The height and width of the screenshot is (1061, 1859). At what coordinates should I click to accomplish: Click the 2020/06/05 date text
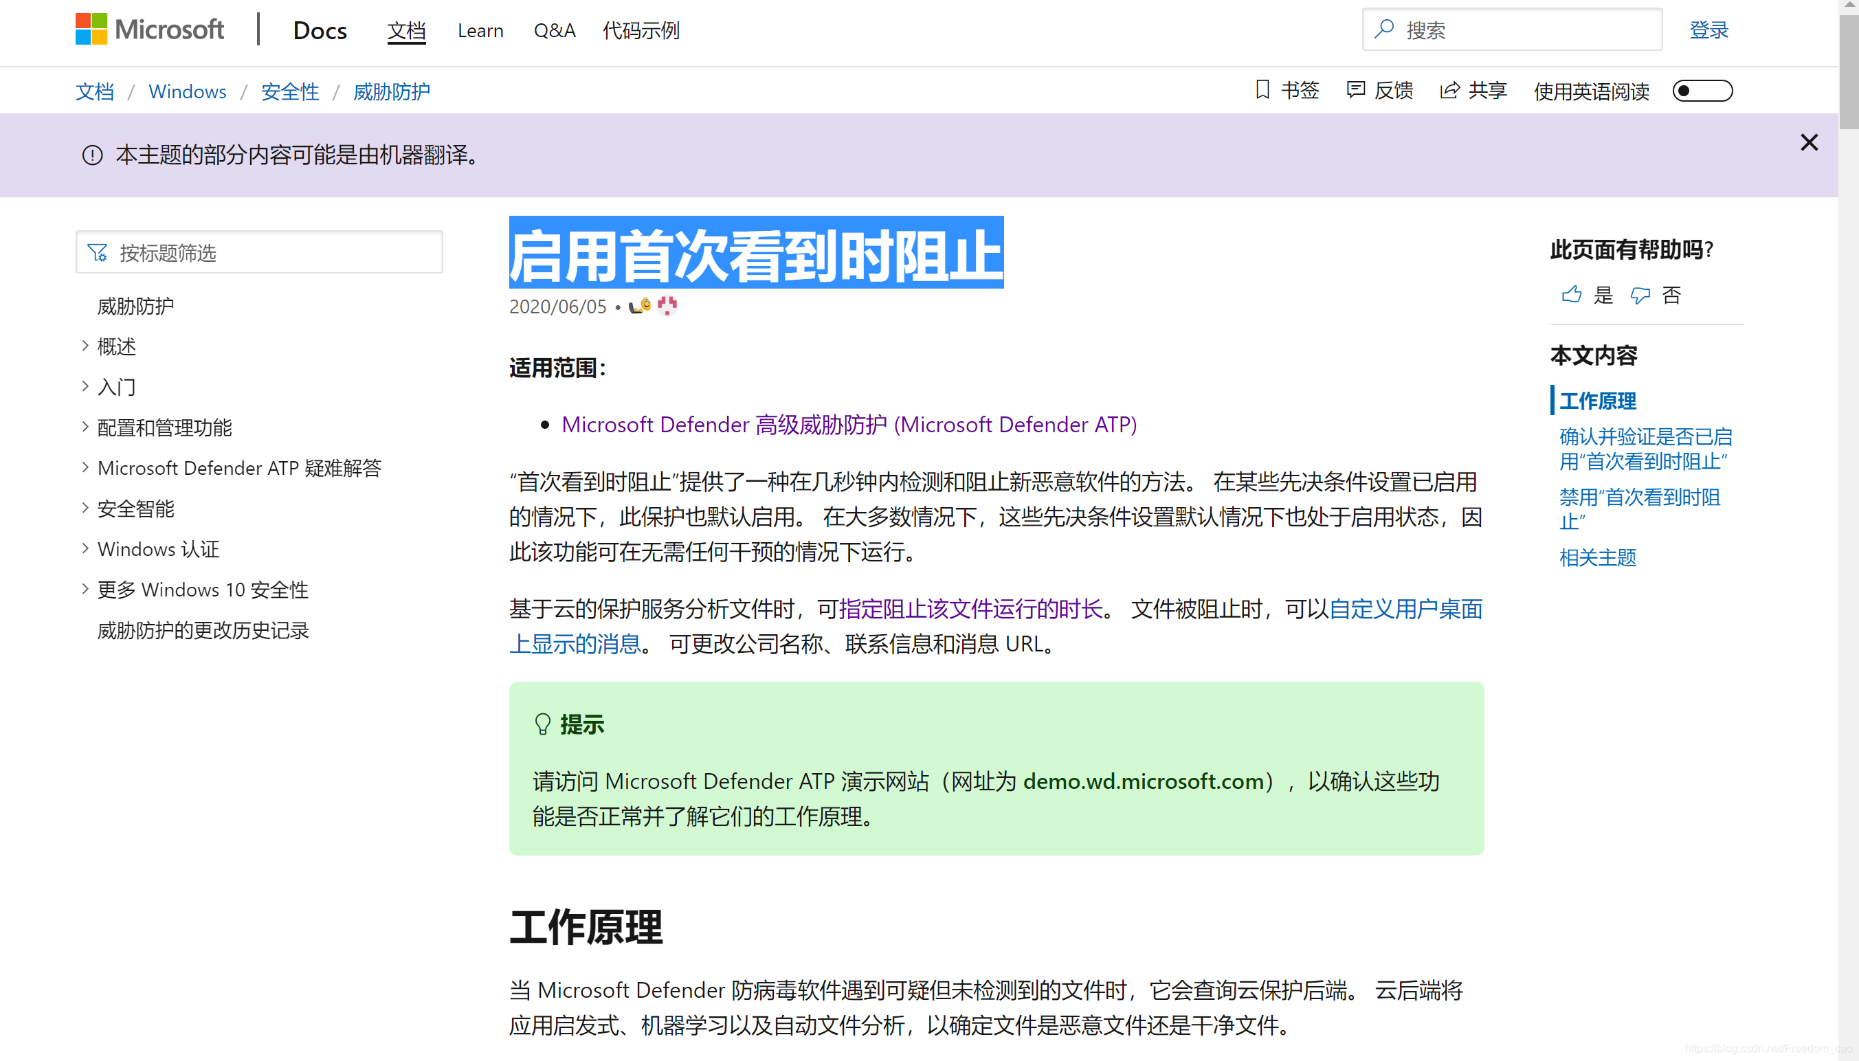[x=557, y=306]
